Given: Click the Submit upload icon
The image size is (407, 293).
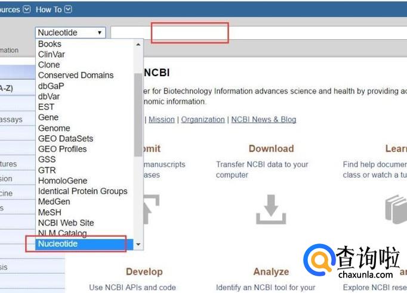Looking at the screenshot, I should pyautogui.click(x=152, y=209).
